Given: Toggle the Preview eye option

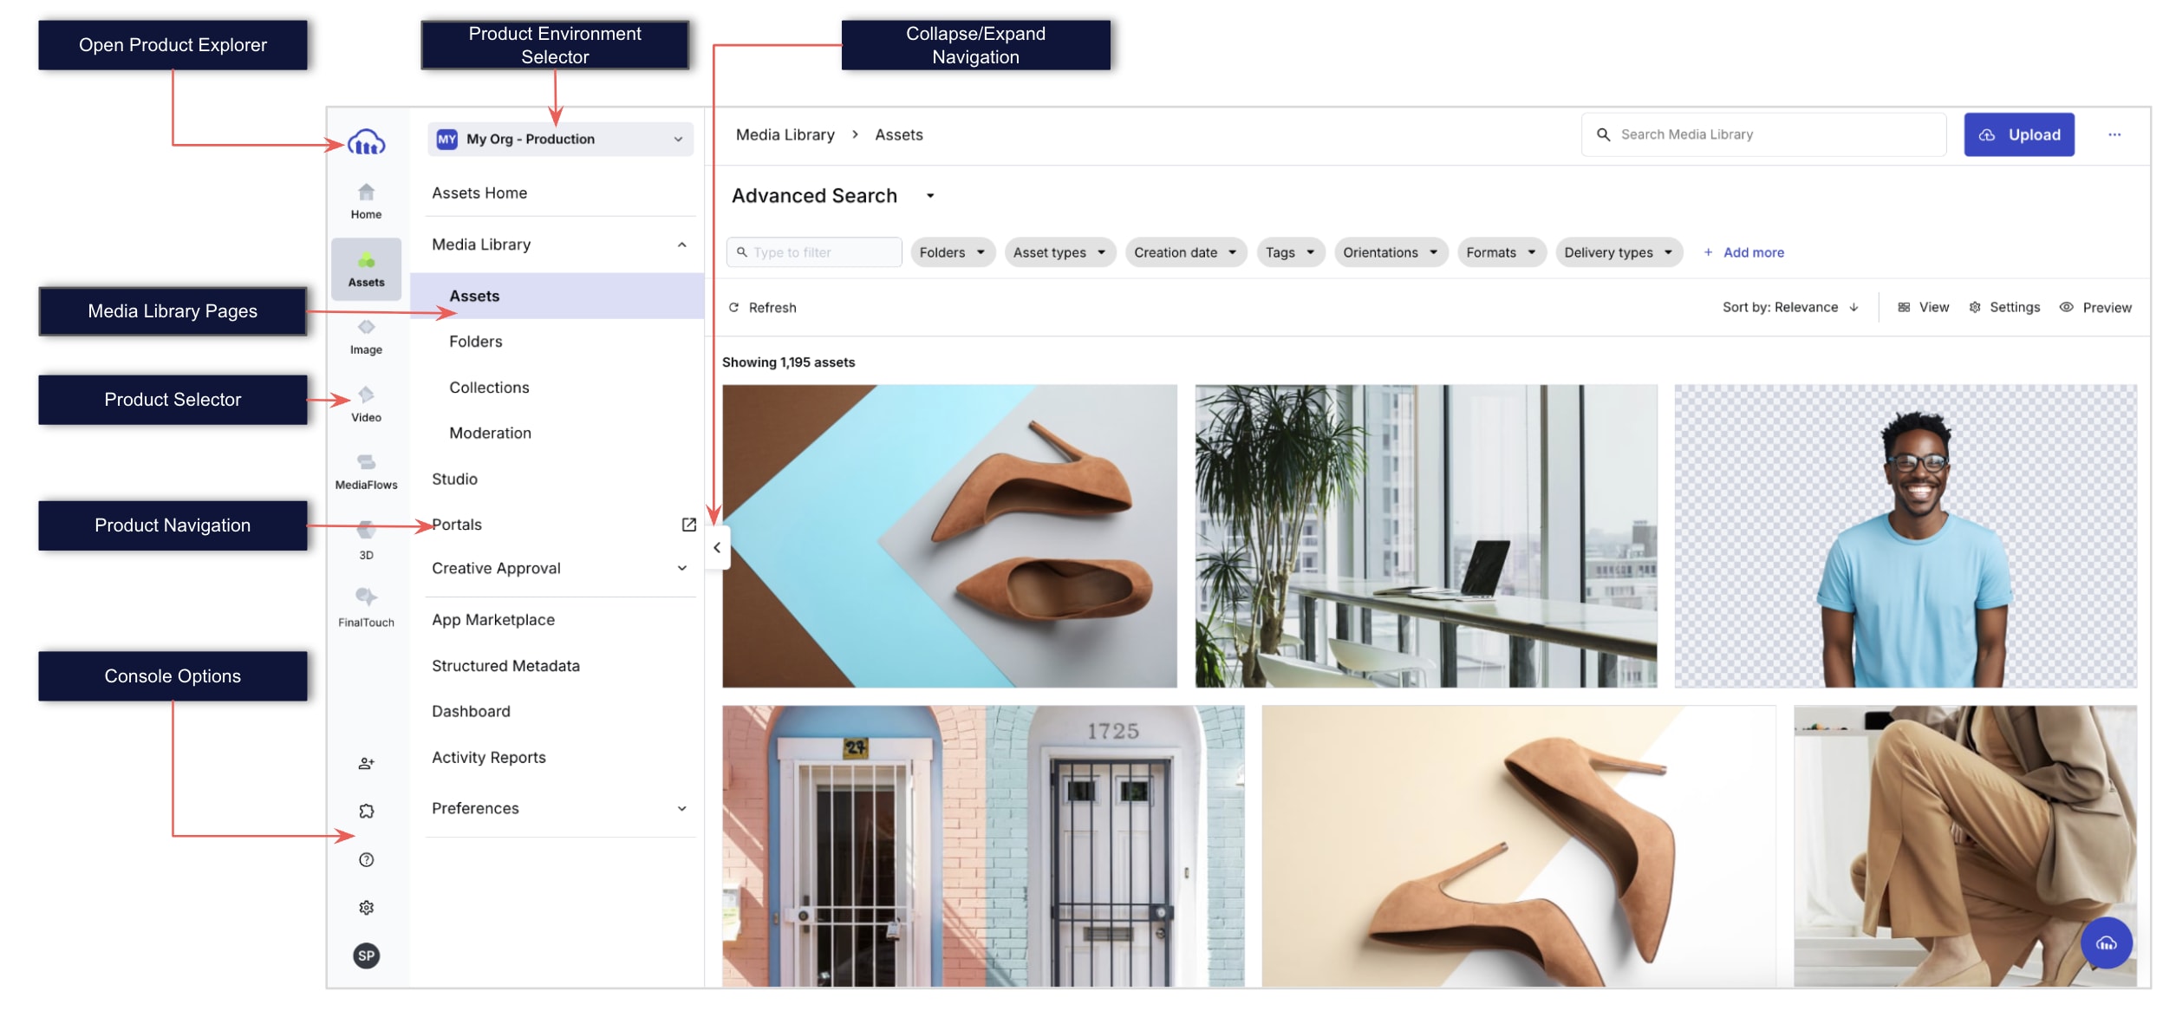Looking at the screenshot, I should point(2095,307).
